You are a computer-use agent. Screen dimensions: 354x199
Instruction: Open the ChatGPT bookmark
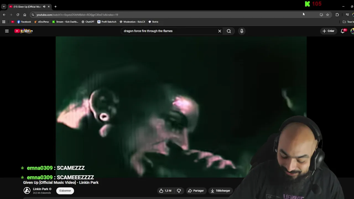(x=88, y=22)
